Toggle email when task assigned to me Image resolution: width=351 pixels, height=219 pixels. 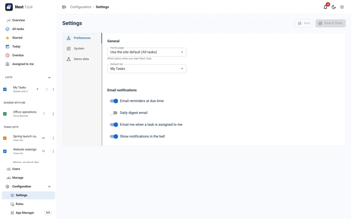114,125
